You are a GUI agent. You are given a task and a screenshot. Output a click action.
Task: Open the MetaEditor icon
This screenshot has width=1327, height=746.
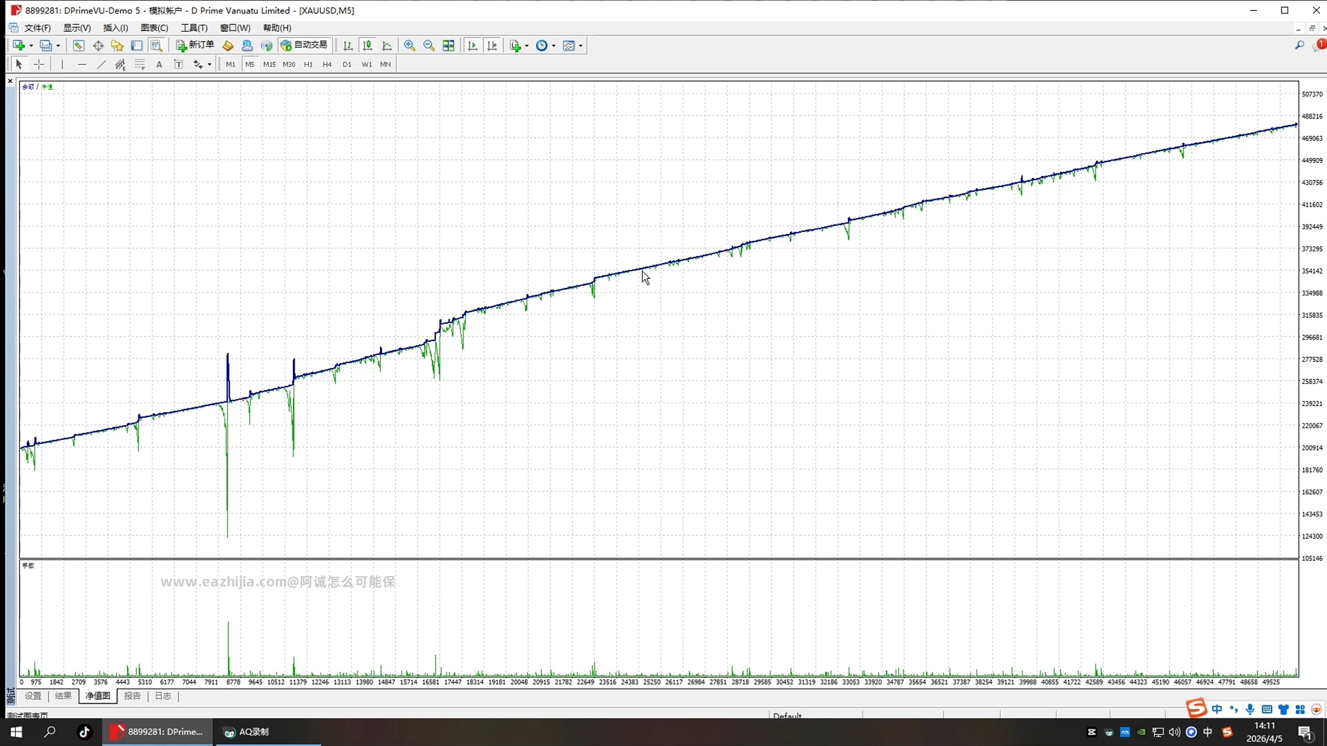tap(228, 46)
